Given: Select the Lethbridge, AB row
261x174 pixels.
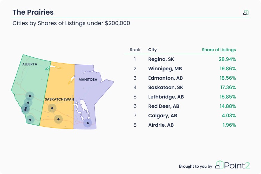Looking at the screenshot, I should (x=180, y=97).
